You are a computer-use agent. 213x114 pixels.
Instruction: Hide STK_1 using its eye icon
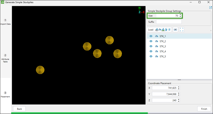click(151, 36)
